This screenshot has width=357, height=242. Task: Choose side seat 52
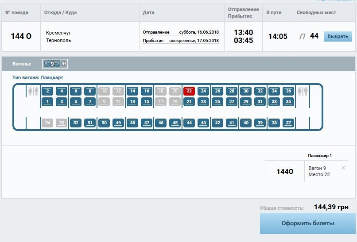pos(76,123)
